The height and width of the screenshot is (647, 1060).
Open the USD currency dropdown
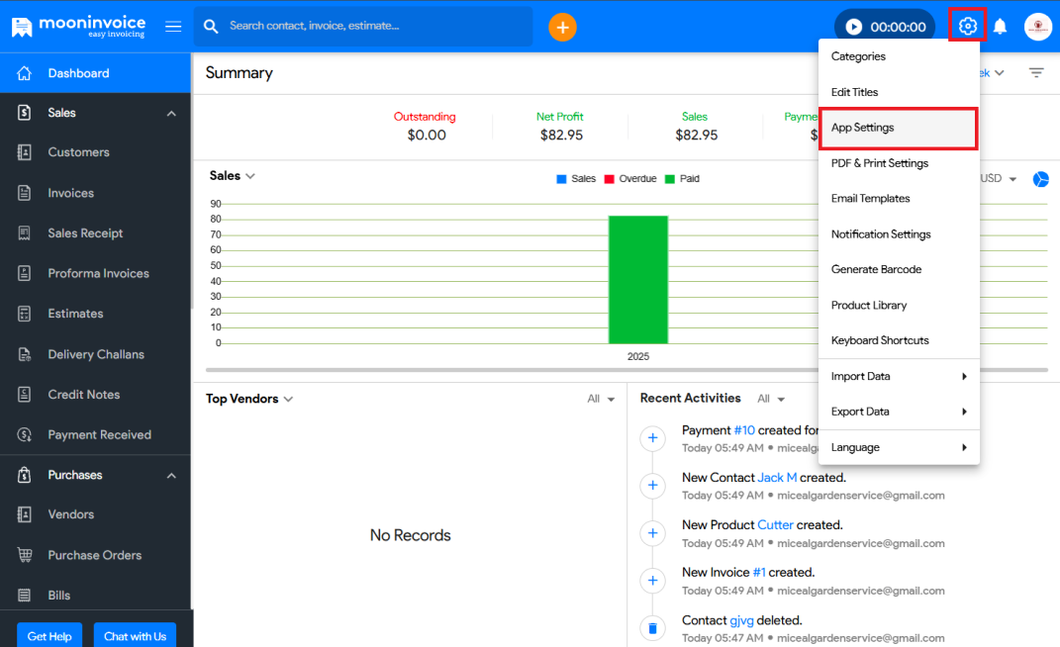999,178
